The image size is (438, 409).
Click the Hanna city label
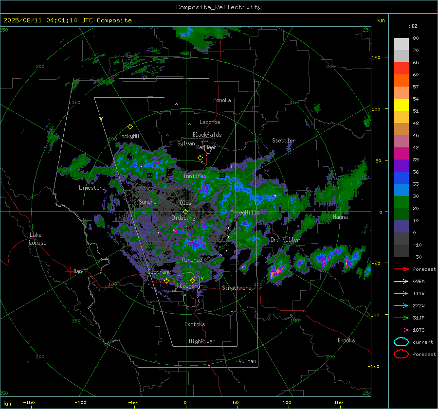[340, 217]
